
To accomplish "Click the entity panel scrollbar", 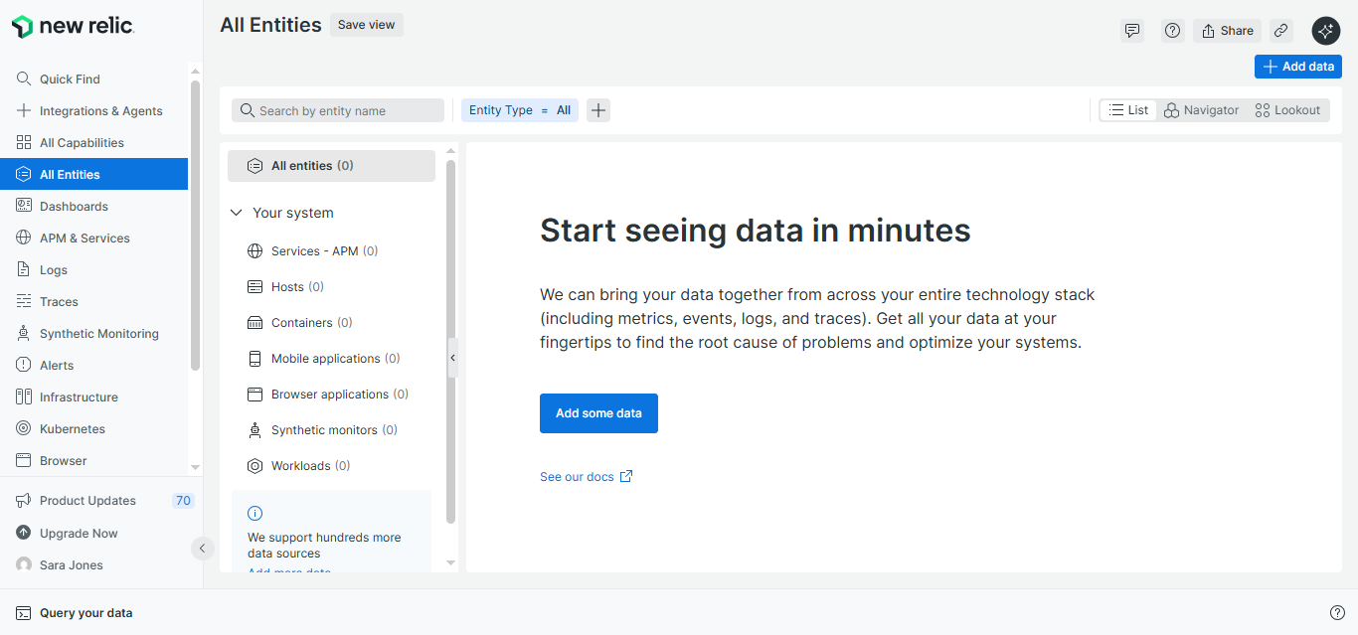I will [x=450, y=342].
